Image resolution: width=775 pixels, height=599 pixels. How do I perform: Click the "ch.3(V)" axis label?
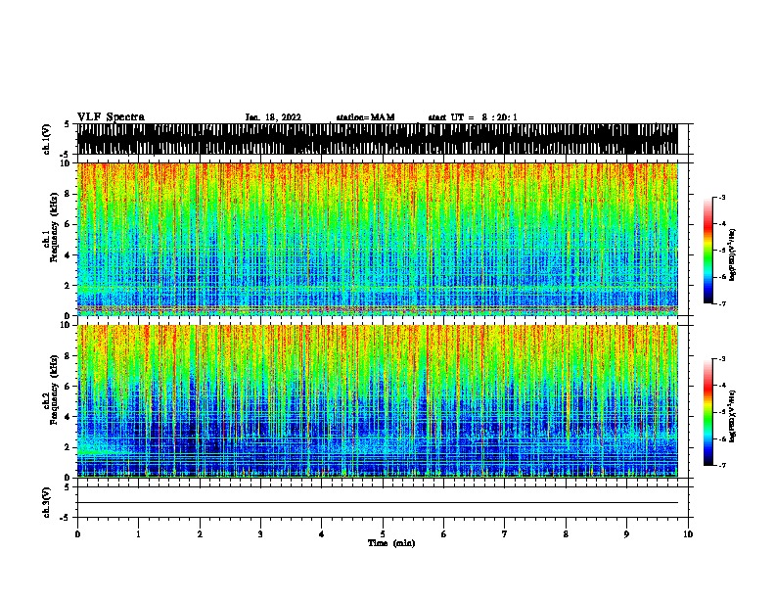click(47, 502)
